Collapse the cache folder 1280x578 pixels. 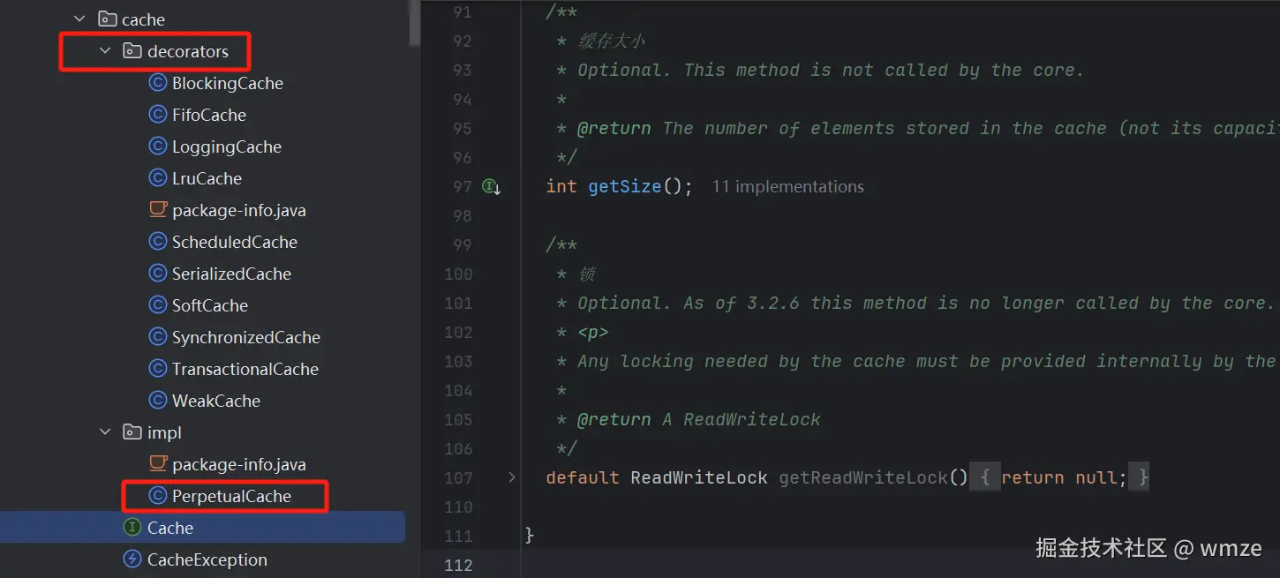[80, 19]
